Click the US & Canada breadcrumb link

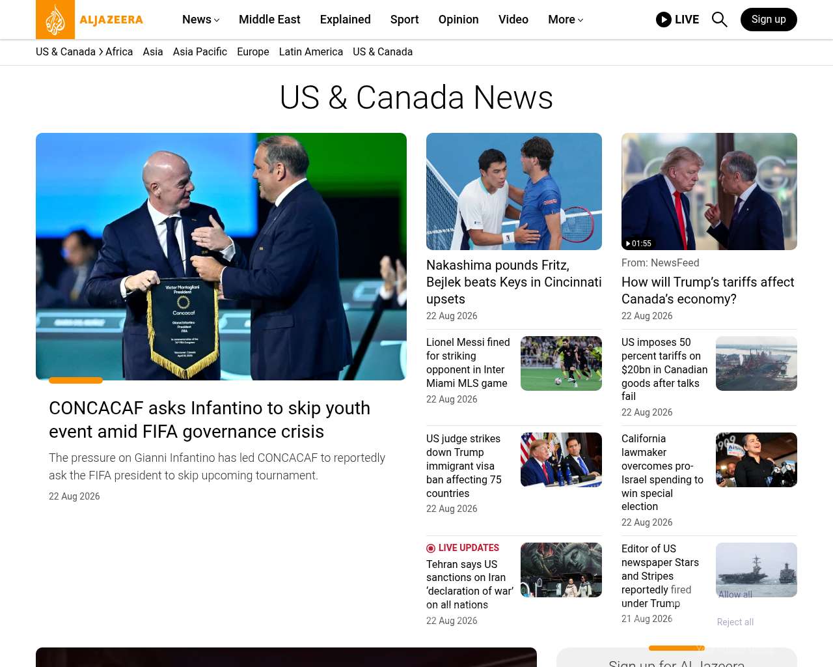(66, 52)
